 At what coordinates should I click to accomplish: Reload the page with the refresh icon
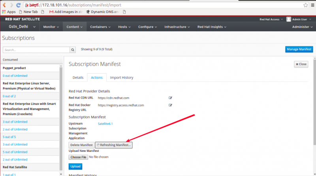(x=18, y=5)
